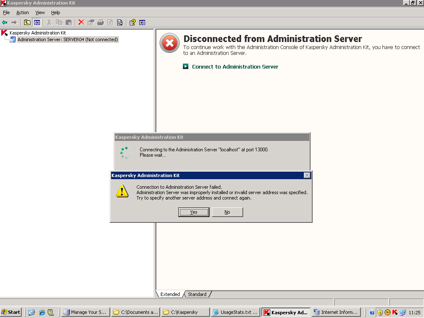Click Connect to Administration Server link
This screenshot has width=424, height=318.
235,67
